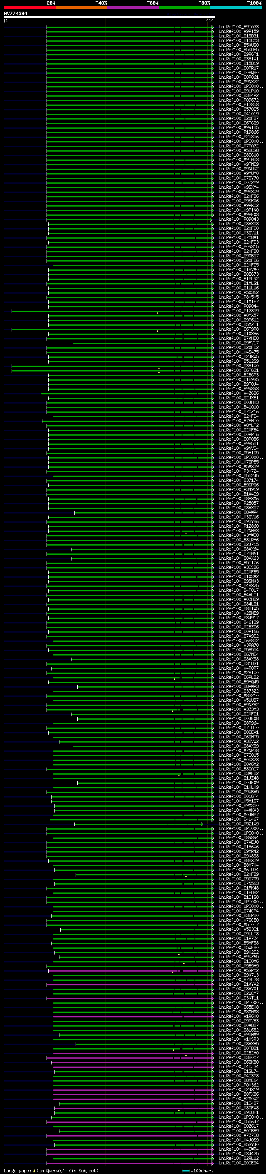Select the UniRef100_A7PA72 label

click(x=238, y=146)
